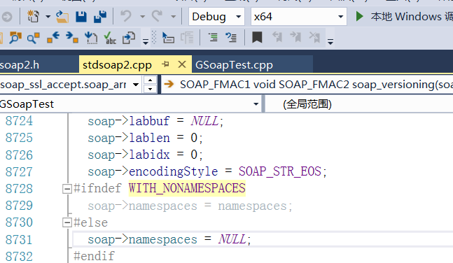Click the encodingStyle member text
Image resolution: width=453 pixels, height=263 pixels.
(x=174, y=172)
